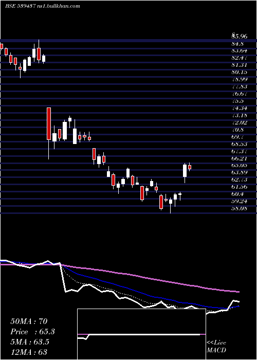This screenshot has height=360, width=257.
Task: Click the 58.08 price label
Action: pos(240,208)
